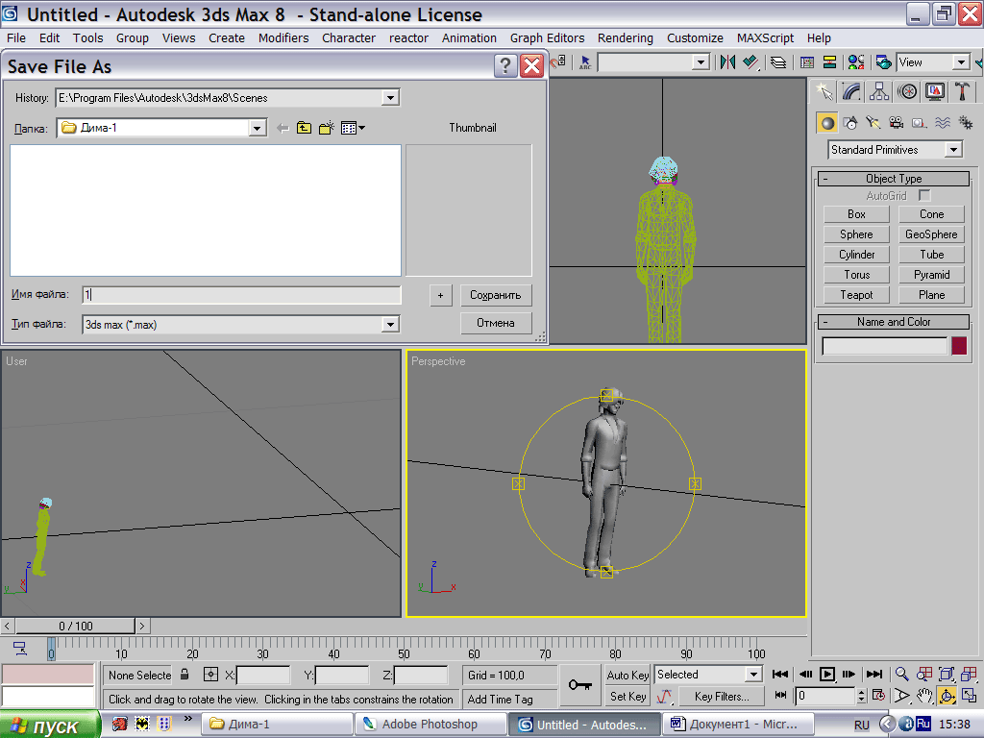Open the Graph Editors menu

547,38
